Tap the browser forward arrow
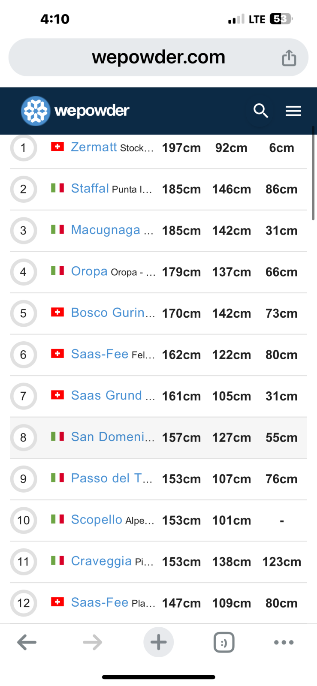317x686 pixels. (92, 642)
